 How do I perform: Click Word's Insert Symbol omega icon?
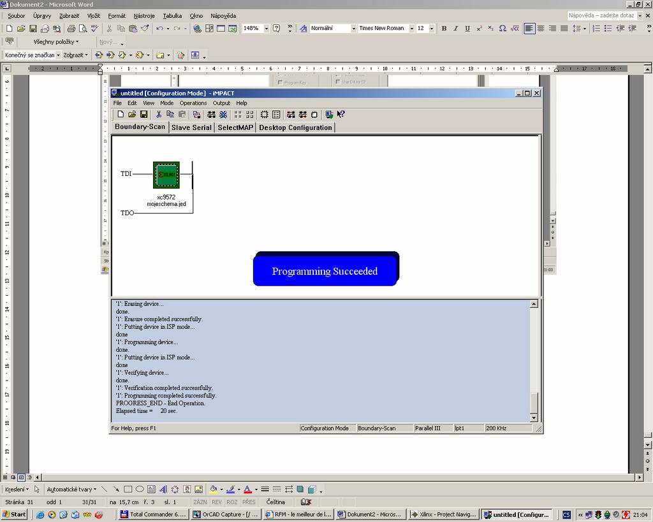[x=503, y=28]
